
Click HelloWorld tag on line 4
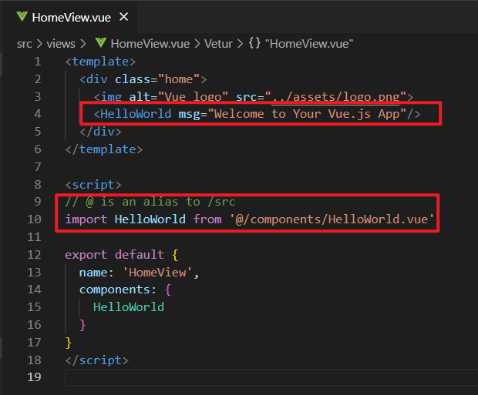click(136, 114)
